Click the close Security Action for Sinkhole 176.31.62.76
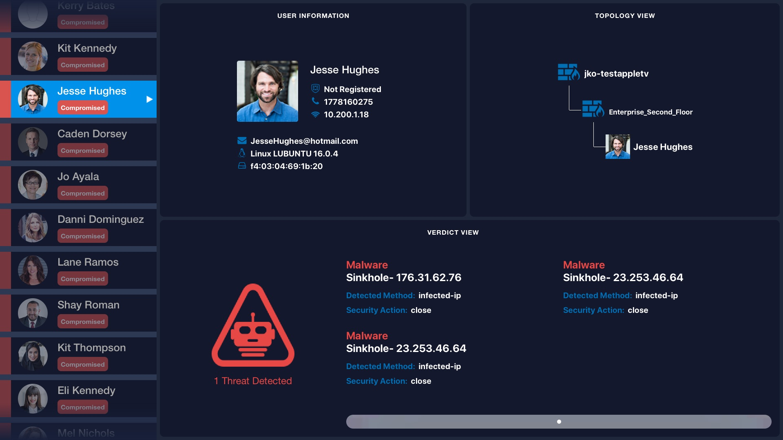This screenshot has height=440, width=783. point(422,310)
